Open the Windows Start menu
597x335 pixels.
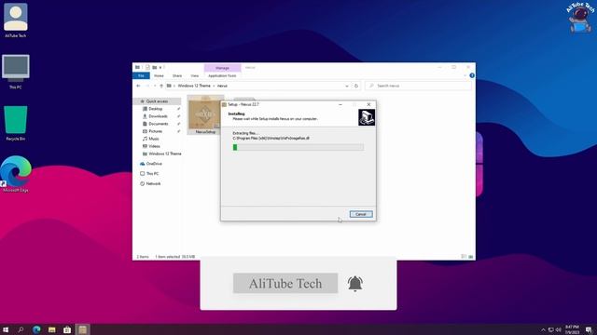coord(6,329)
